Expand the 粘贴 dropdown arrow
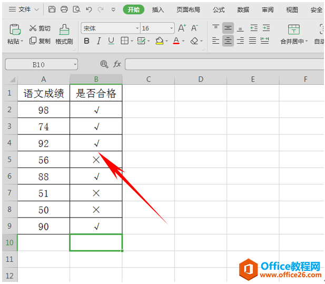The image size is (325, 284). pos(22,41)
